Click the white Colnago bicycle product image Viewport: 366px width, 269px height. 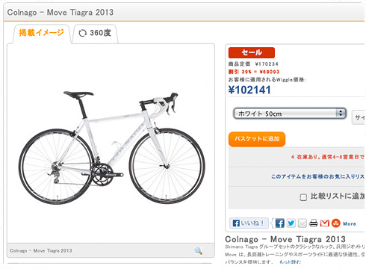pyautogui.click(x=111, y=147)
